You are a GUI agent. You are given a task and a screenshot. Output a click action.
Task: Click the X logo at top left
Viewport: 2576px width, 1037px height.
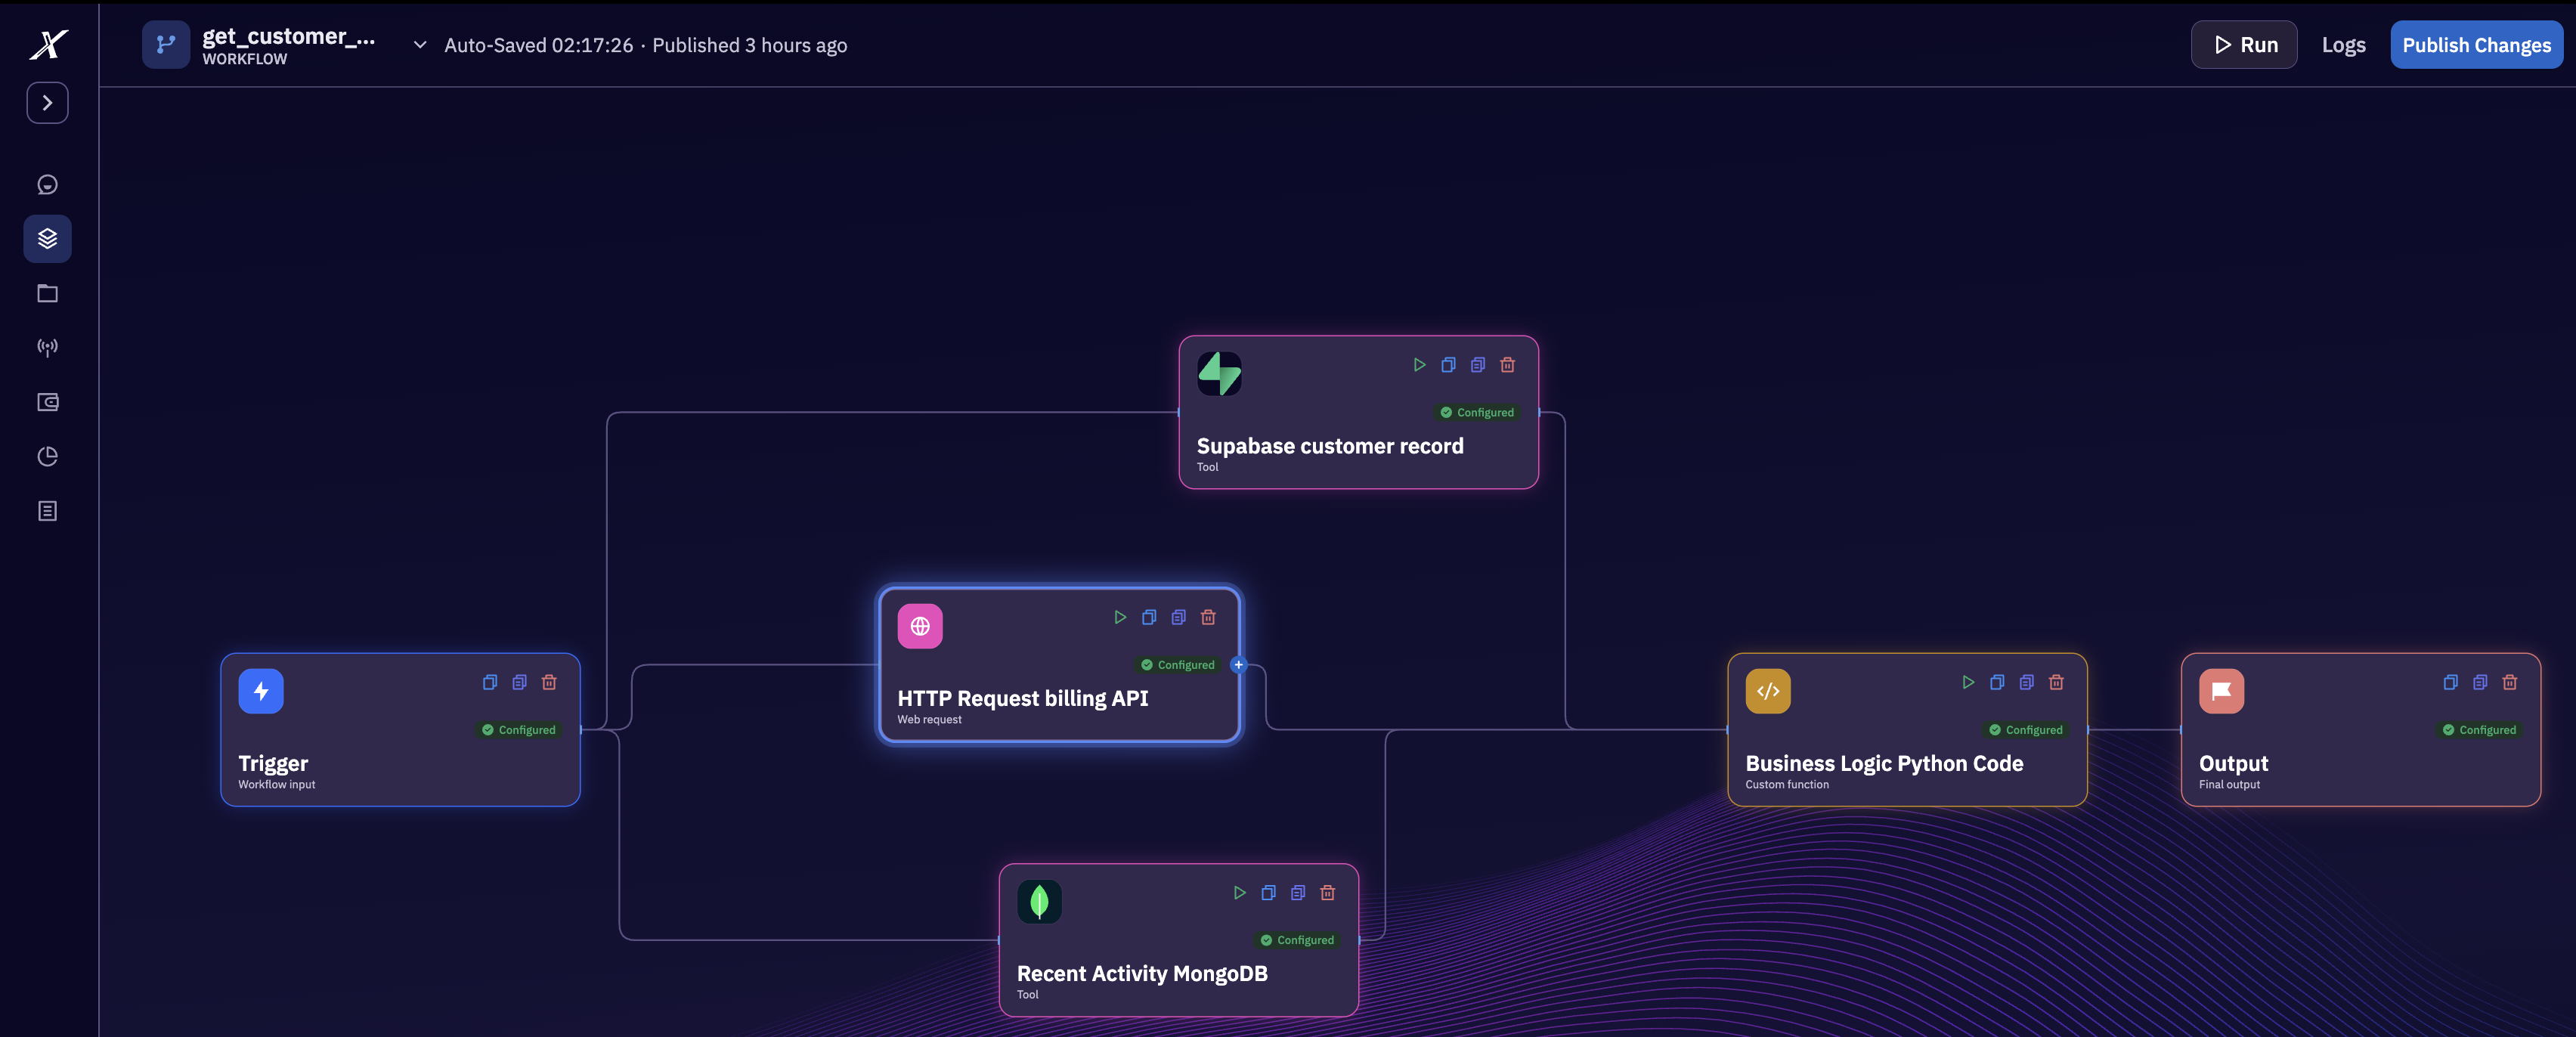48,44
